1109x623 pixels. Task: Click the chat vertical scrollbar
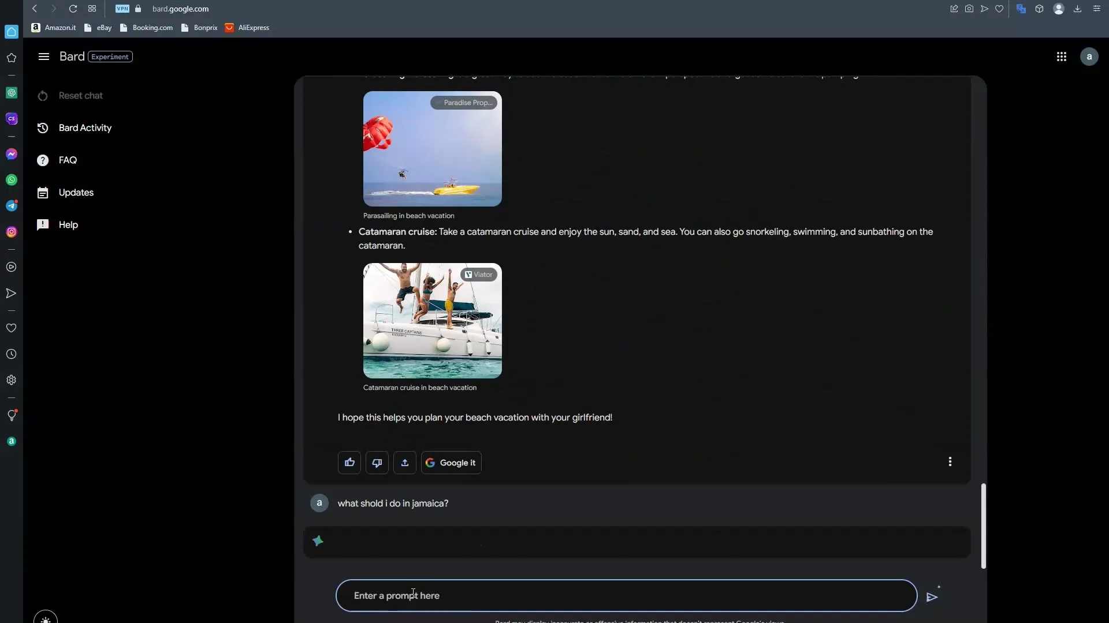(x=983, y=526)
